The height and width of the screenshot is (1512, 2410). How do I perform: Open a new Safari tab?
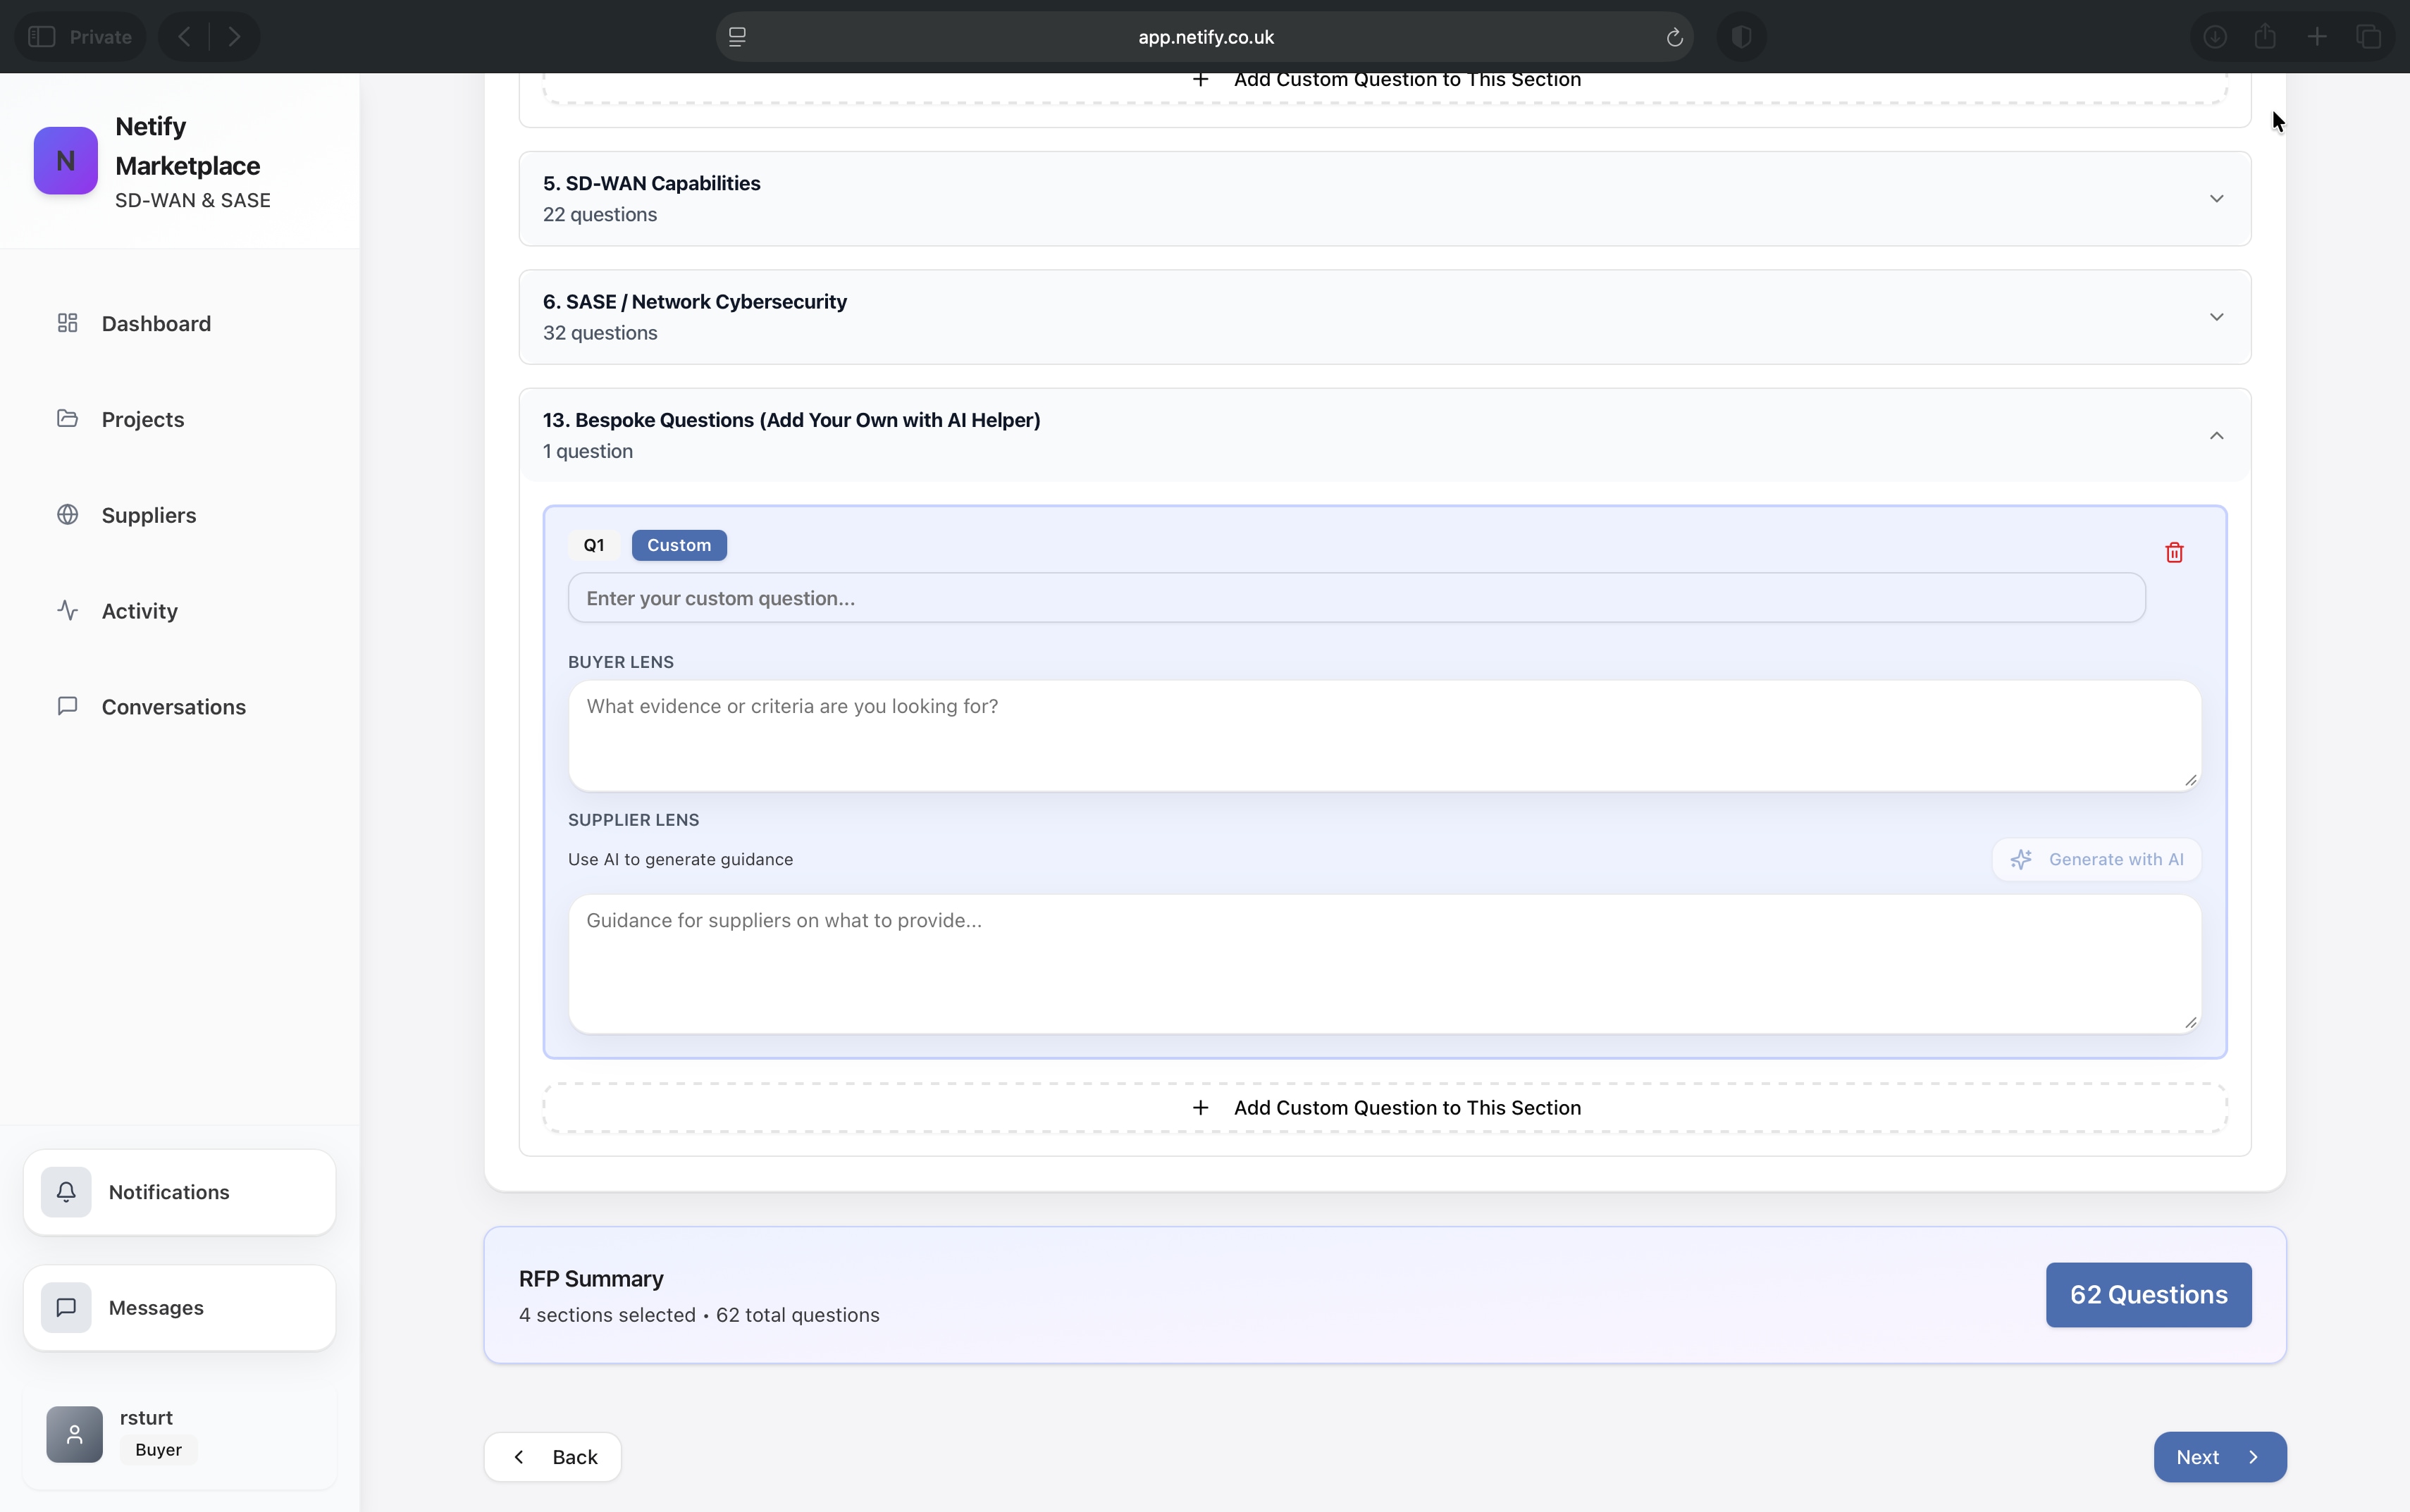[2316, 36]
